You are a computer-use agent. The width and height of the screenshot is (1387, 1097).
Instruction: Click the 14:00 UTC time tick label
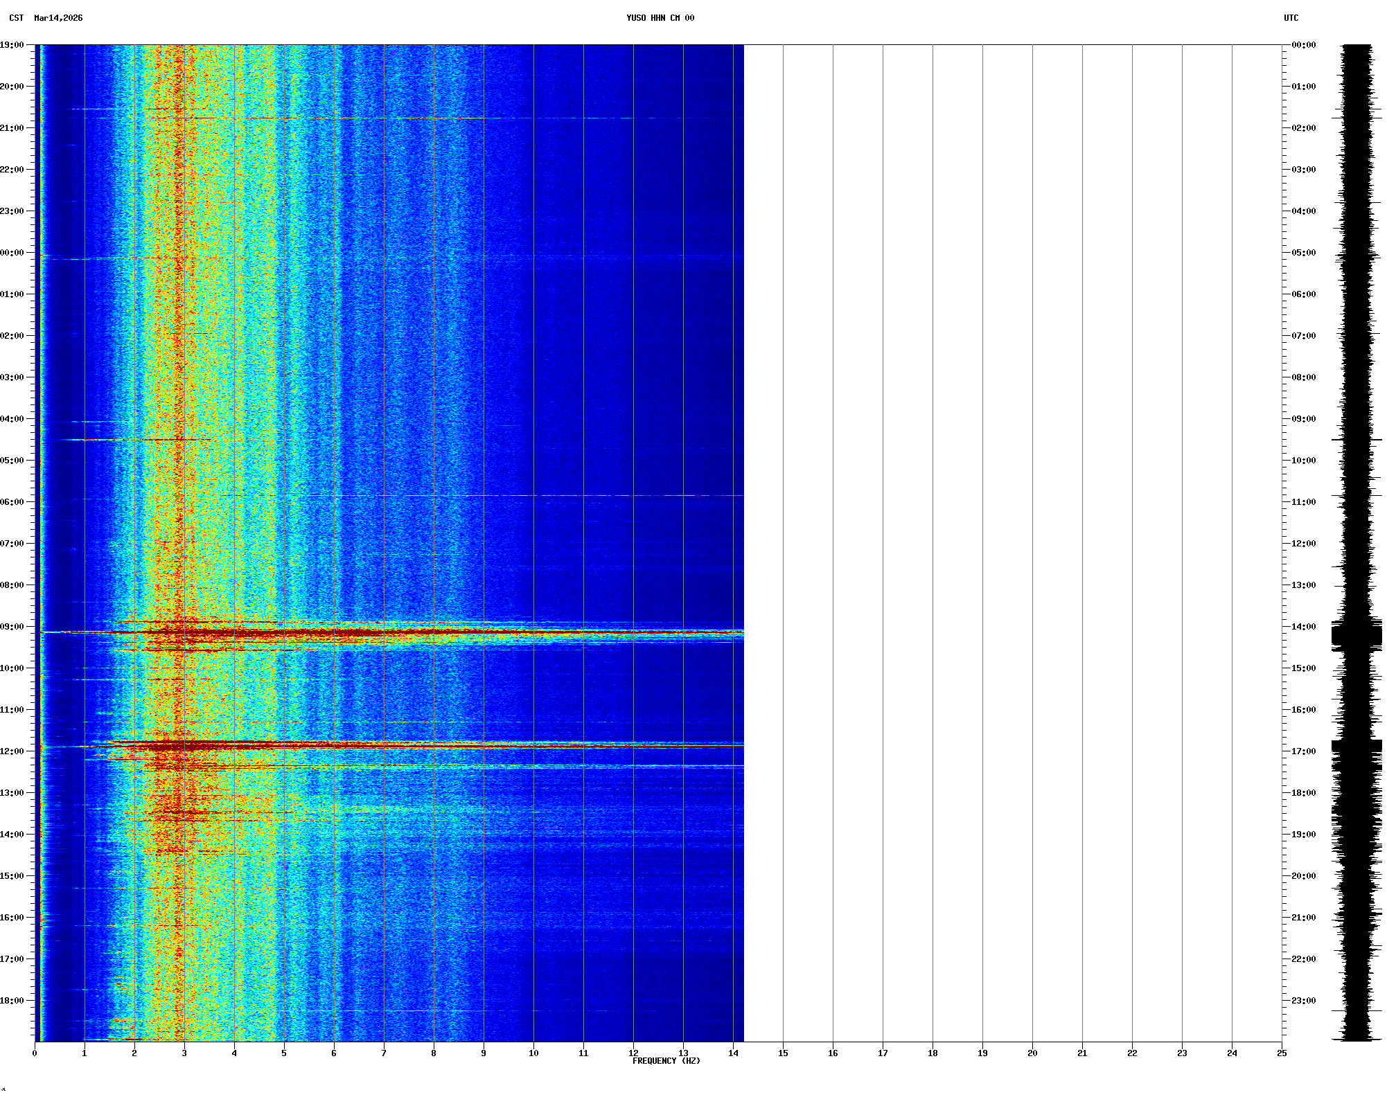[1303, 627]
